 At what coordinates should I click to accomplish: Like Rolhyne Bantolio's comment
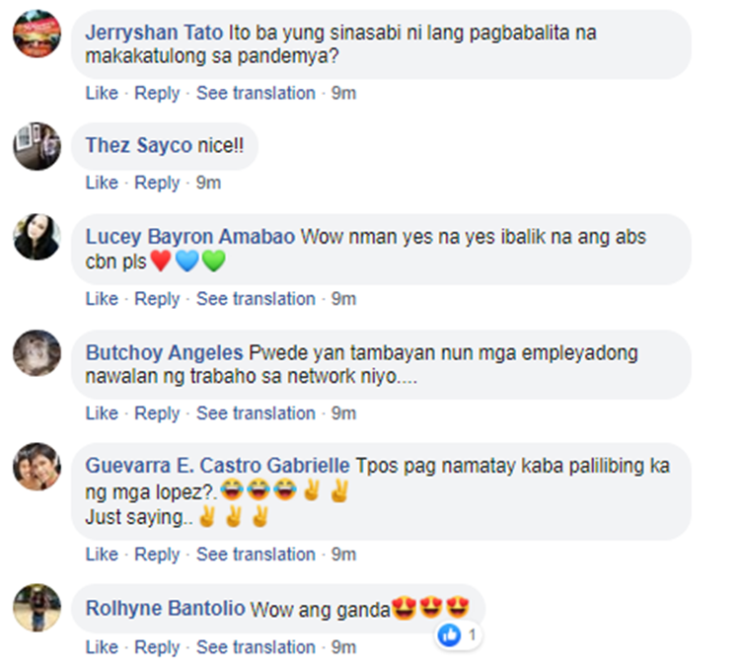click(102, 647)
